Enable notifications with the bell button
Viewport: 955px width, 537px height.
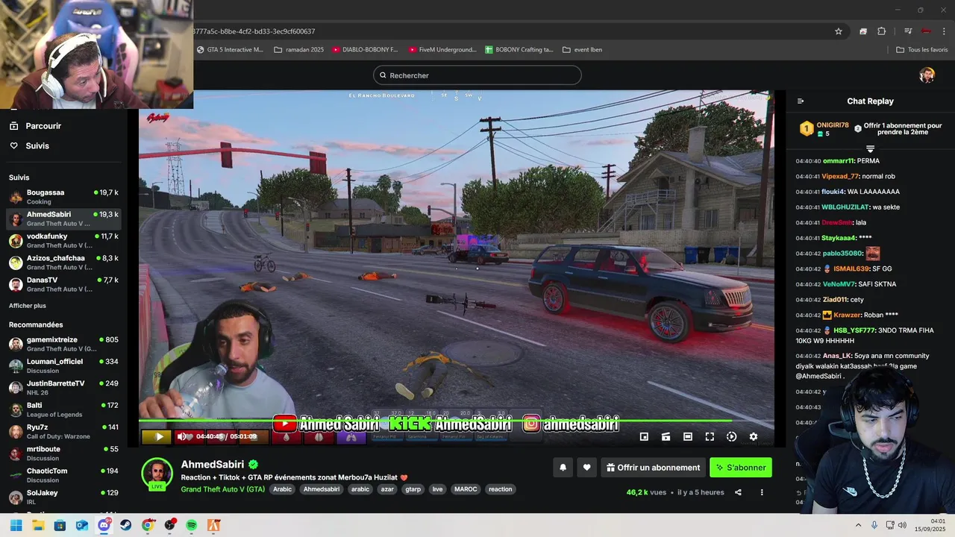click(563, 468)
